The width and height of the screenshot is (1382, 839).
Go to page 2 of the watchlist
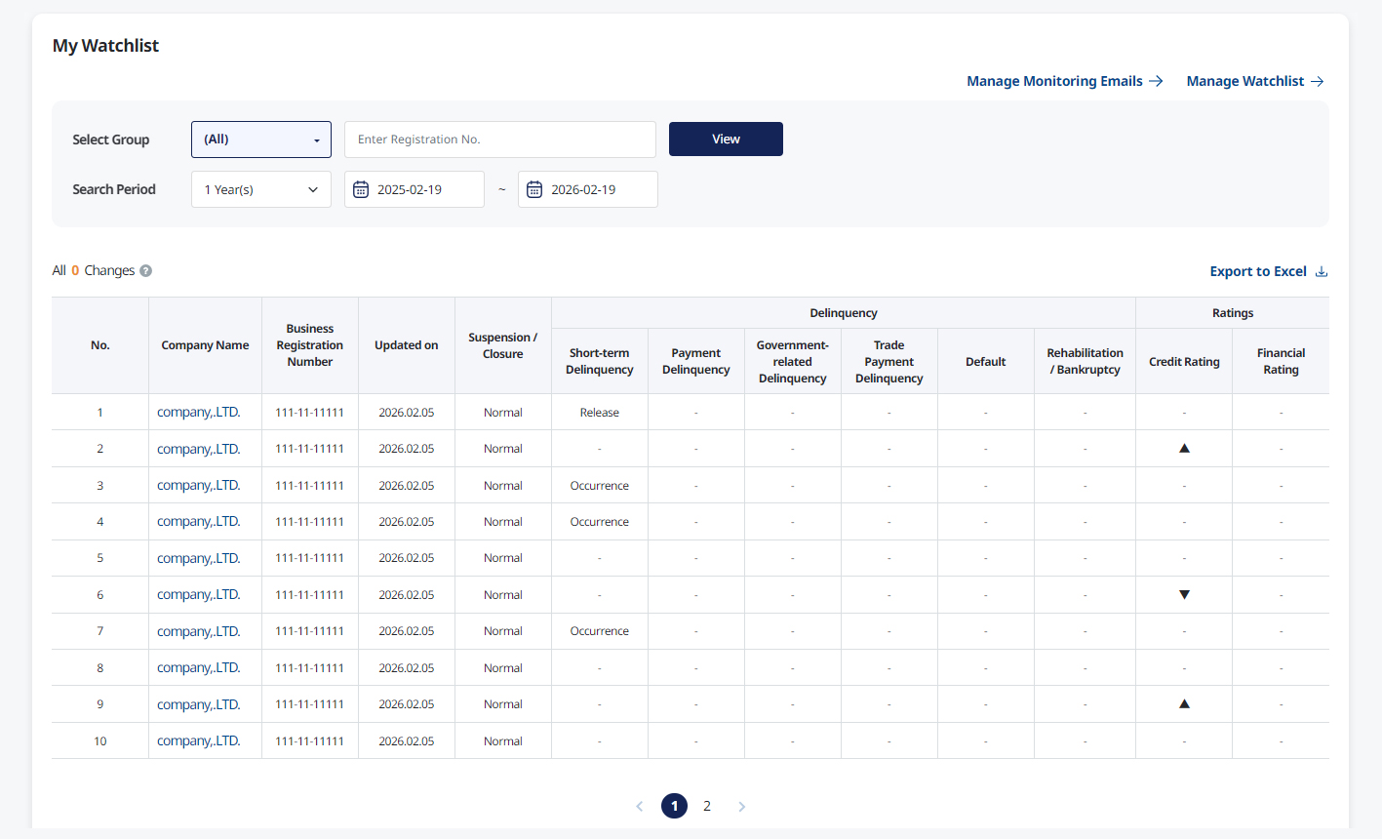click(707, 806)
